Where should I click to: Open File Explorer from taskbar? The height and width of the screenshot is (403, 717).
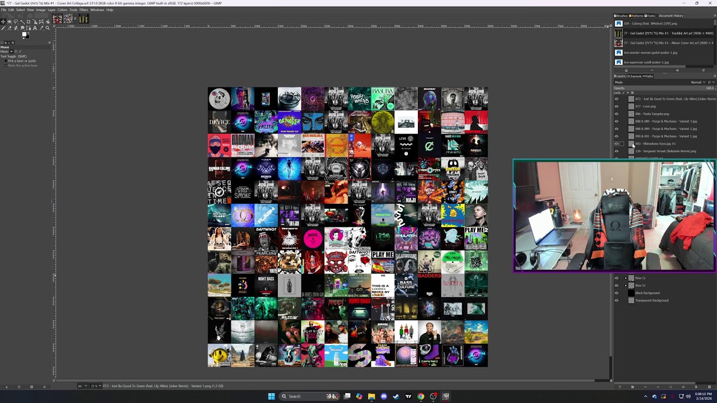pyautogui.click(x=371, y=396)
